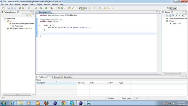The image size is (188, 106).
Task: Open Google Chrome from the taskbar
Action: point(63,103)
